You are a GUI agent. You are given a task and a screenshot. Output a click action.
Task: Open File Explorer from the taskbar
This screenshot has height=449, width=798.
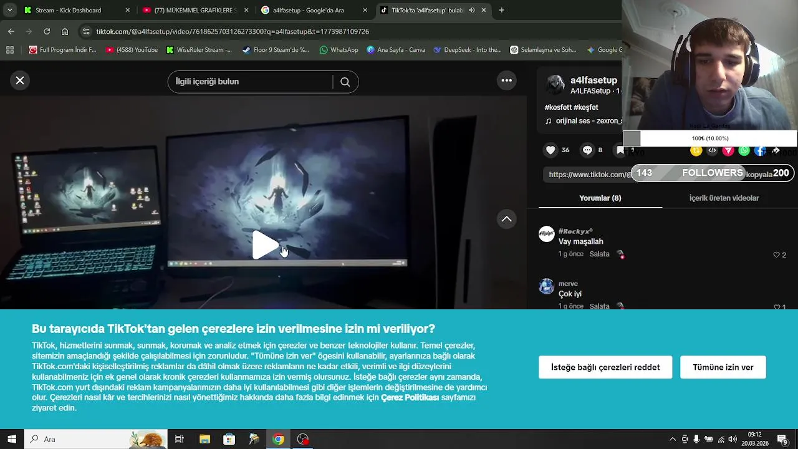tap(204, 439)
